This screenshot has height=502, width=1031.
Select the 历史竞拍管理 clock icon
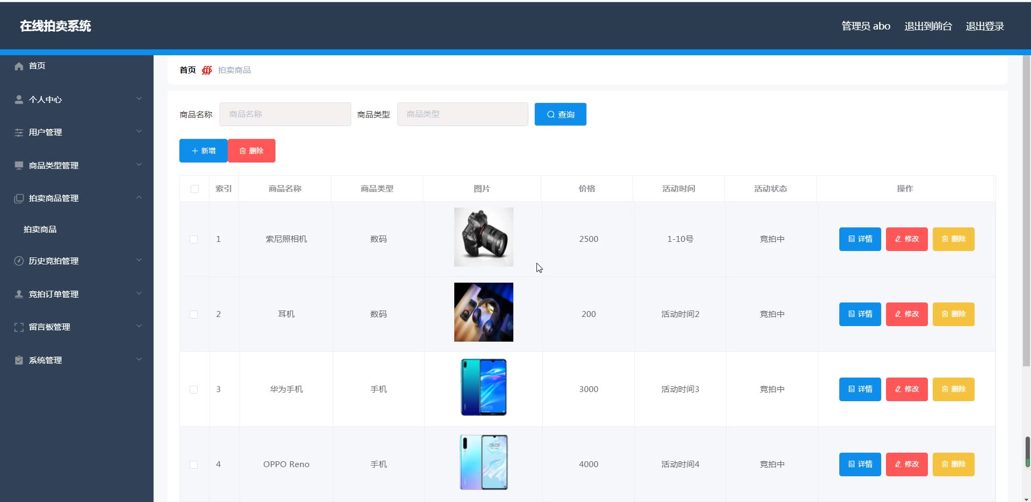coord(19,261)
